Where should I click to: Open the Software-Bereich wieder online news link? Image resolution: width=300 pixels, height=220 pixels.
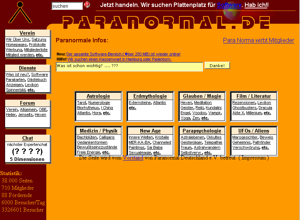(x=124, y=54)
